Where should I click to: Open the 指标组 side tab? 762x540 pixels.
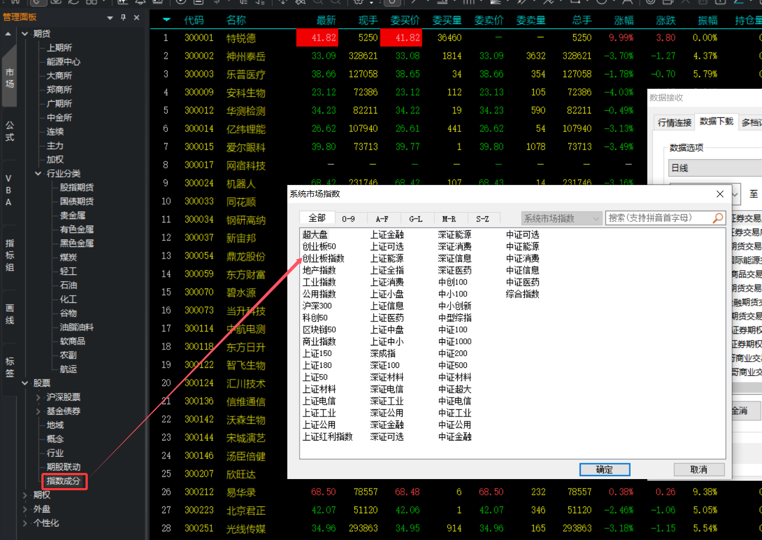point(10,255)
